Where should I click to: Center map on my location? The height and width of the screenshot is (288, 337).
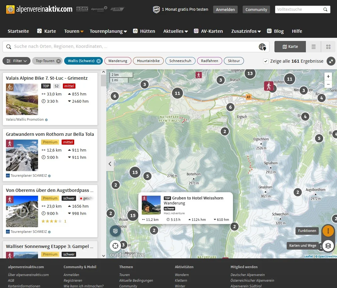pyautogui.click(x=115, y=245)
